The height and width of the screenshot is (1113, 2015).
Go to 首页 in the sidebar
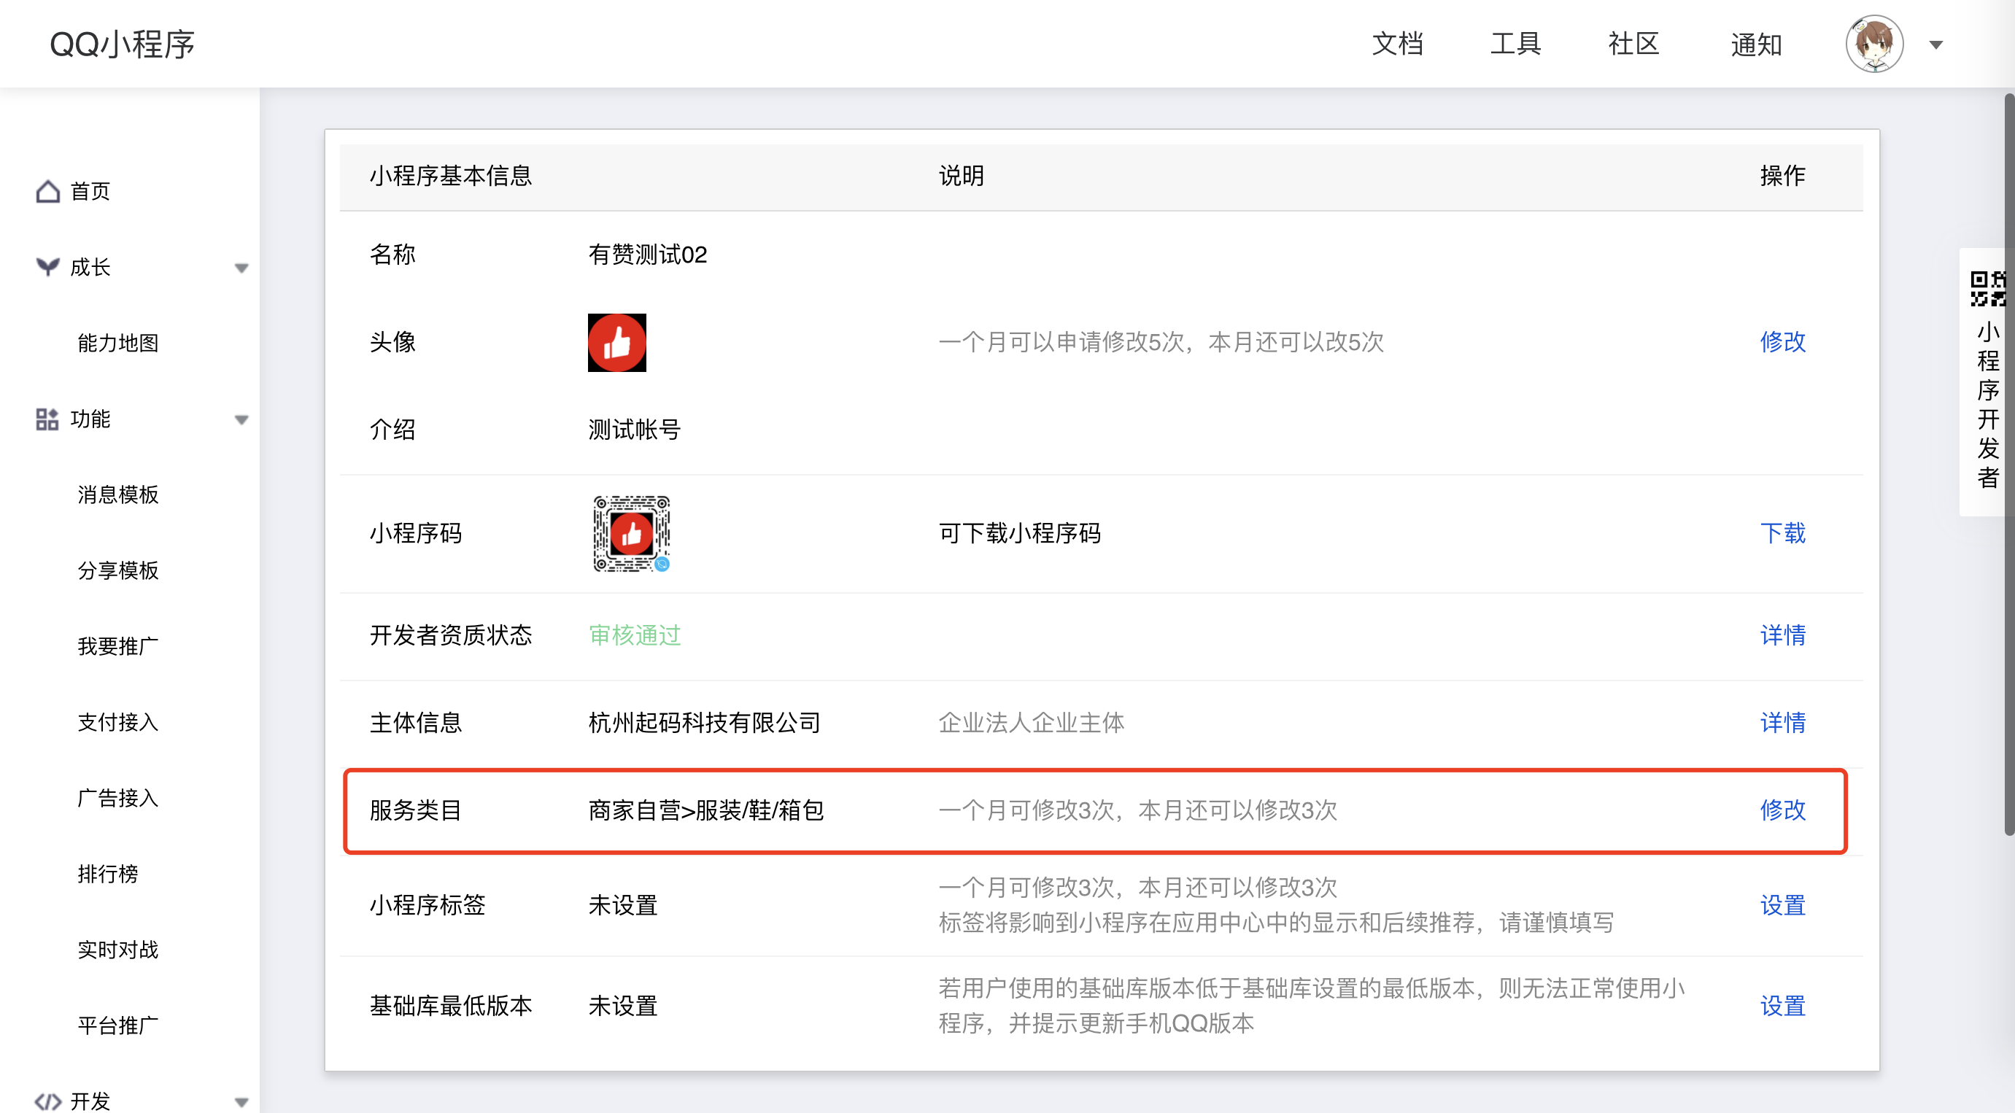pyautogui.click(x=90, y=192)
